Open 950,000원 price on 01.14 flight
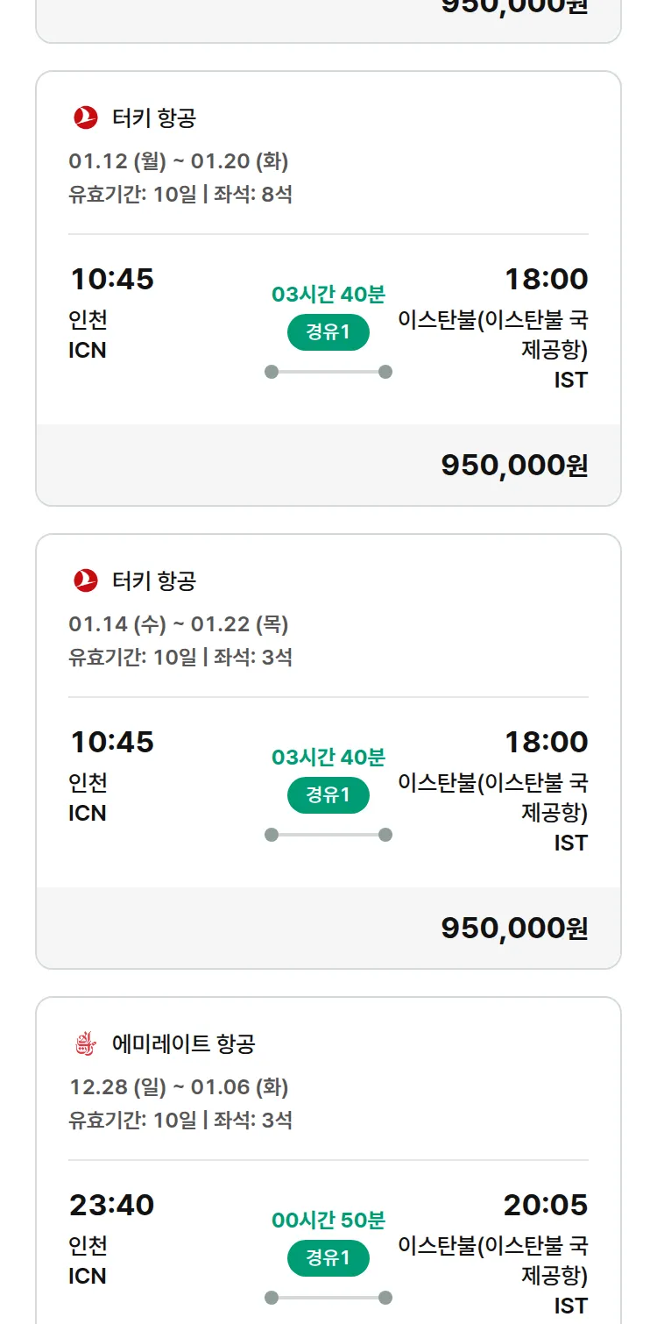657x1324 pixels. [x=514, y=929]
